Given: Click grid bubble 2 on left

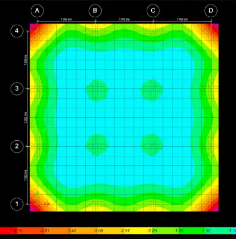Looking at the screenshot, I should 17,146.
